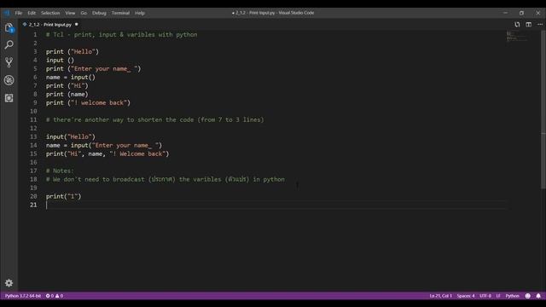
Task: Click the vertical editor scrollbar
Action: tap(543, 110)
